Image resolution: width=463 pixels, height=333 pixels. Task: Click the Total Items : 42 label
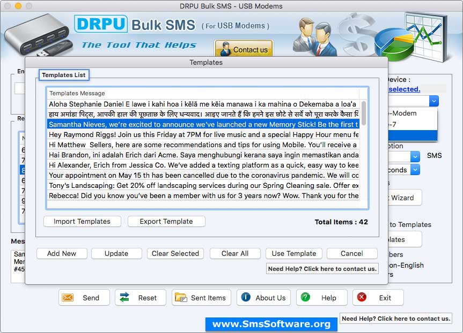[341, 222]
